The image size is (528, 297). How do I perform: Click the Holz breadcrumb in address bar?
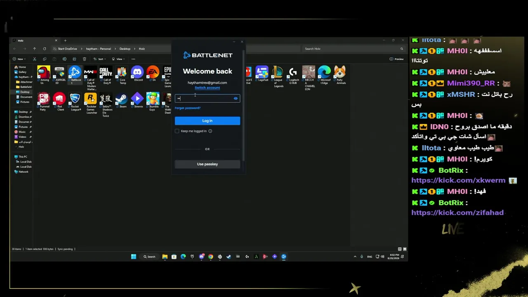[x=142, y=49]
